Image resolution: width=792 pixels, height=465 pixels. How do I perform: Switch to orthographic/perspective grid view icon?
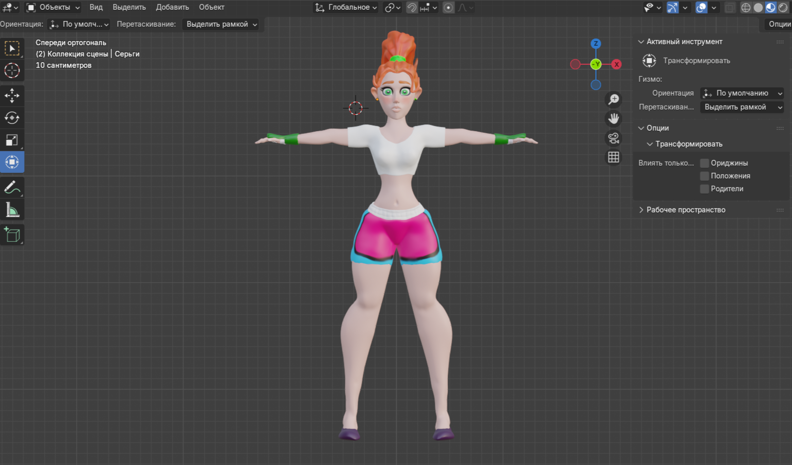tap(614, 157)
